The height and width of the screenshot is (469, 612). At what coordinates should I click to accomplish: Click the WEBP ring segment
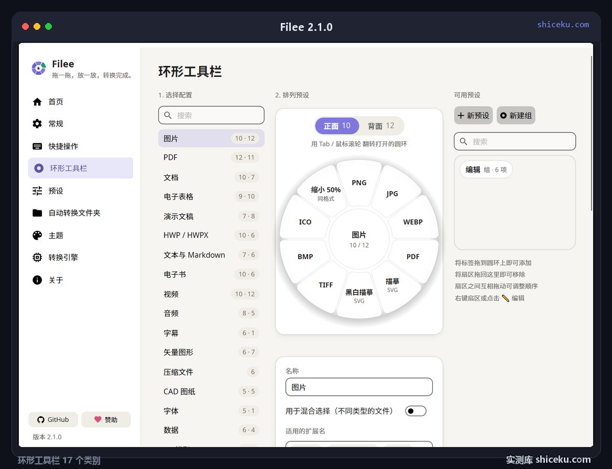point(413,222)
